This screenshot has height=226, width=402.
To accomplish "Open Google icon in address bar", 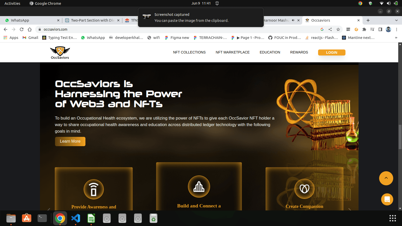I will [x=322, y=29].
